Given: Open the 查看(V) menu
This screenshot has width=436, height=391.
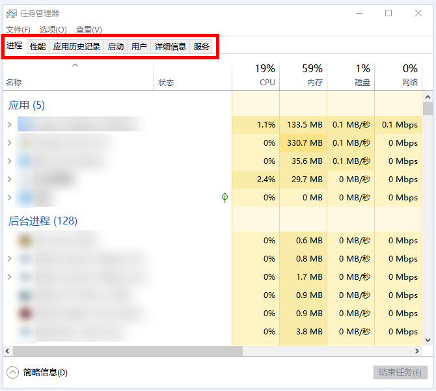Looking at the screenshot, I should 89,29.
